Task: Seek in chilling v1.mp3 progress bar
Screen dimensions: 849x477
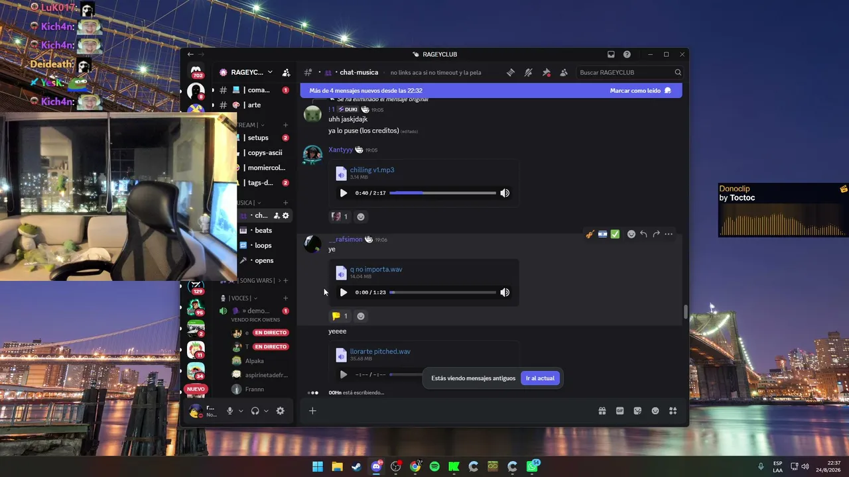Action: pyautogui.click(x=442, y=193)
